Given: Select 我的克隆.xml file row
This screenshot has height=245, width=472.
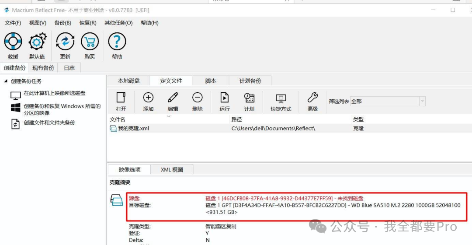Looking at the screenshot, I should coord(134,129).
